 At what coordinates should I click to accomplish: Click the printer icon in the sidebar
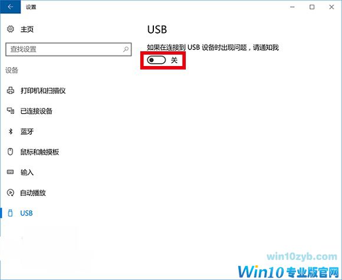(x=10, y=90)
